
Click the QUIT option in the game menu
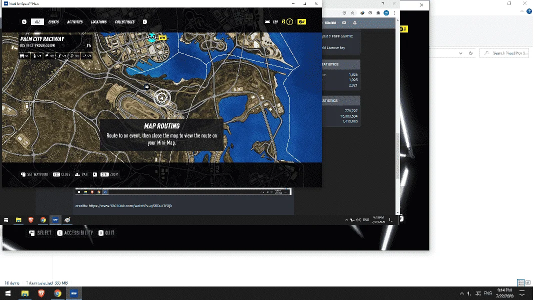106,232
